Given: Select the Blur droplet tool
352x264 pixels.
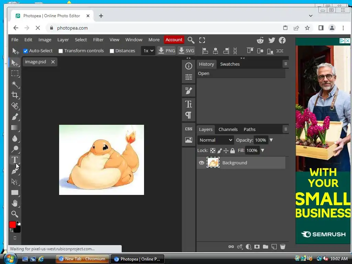Looking at the screenshot, I should [15, 138].
